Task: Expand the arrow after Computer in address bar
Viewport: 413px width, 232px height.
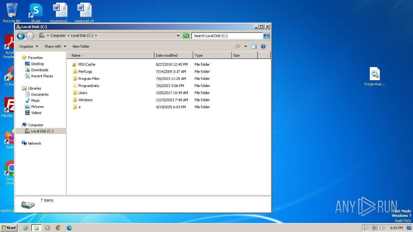Action: tap(68, 36)
